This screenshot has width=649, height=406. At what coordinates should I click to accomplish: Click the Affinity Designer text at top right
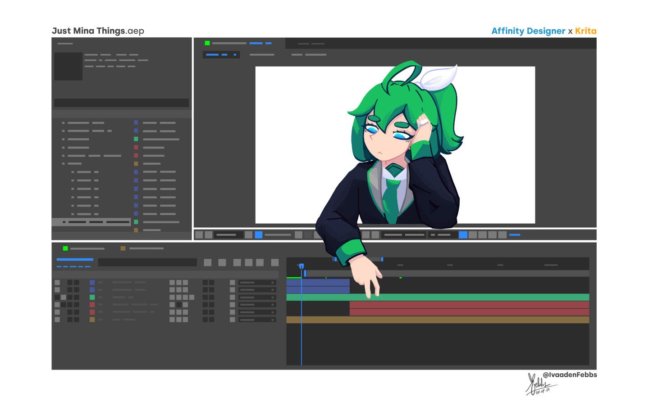528,31
